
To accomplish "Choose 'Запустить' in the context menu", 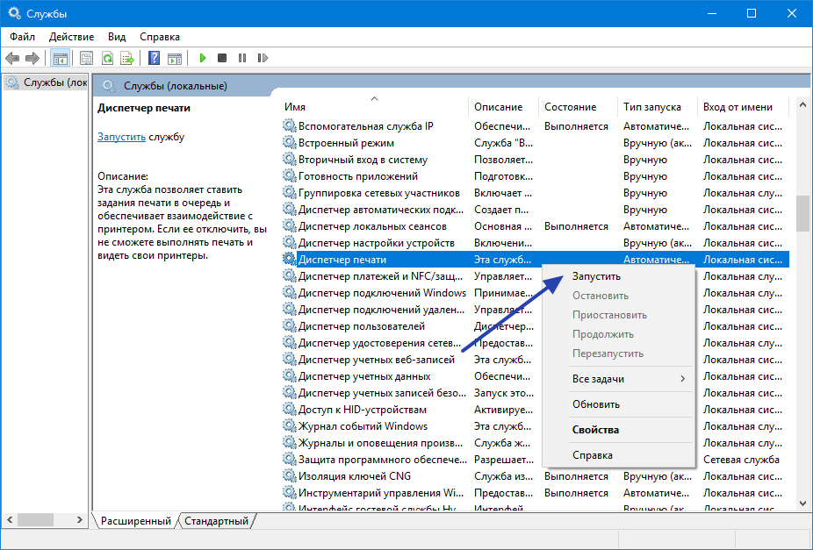I will [596, 276].
